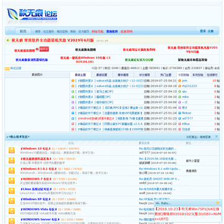Open the GHOST WIN XP S.. last post link
The image size is (224, 224).
(x=159, y=179)
